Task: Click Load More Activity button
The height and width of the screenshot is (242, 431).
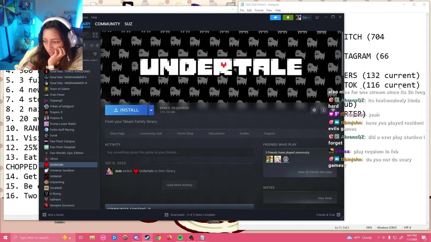Action: (179, 185)
